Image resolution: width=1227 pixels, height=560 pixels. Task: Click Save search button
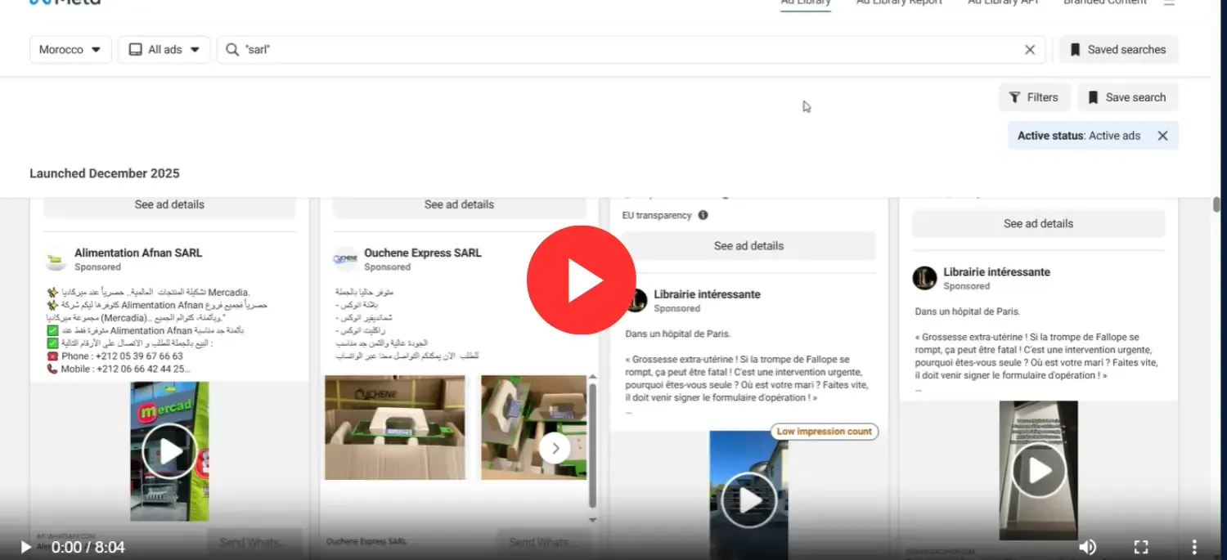pos(1127,97)
